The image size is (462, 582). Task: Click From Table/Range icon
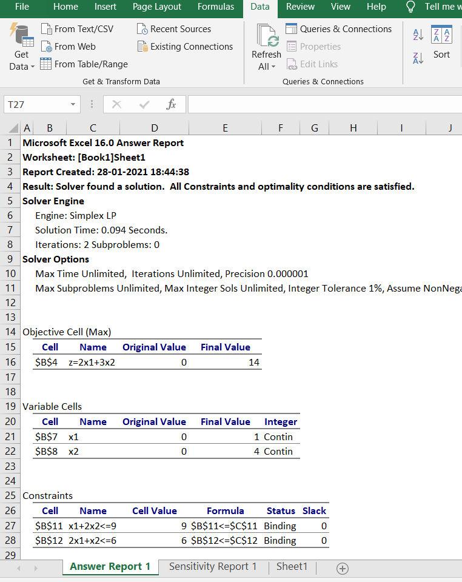tap(46, 64)
